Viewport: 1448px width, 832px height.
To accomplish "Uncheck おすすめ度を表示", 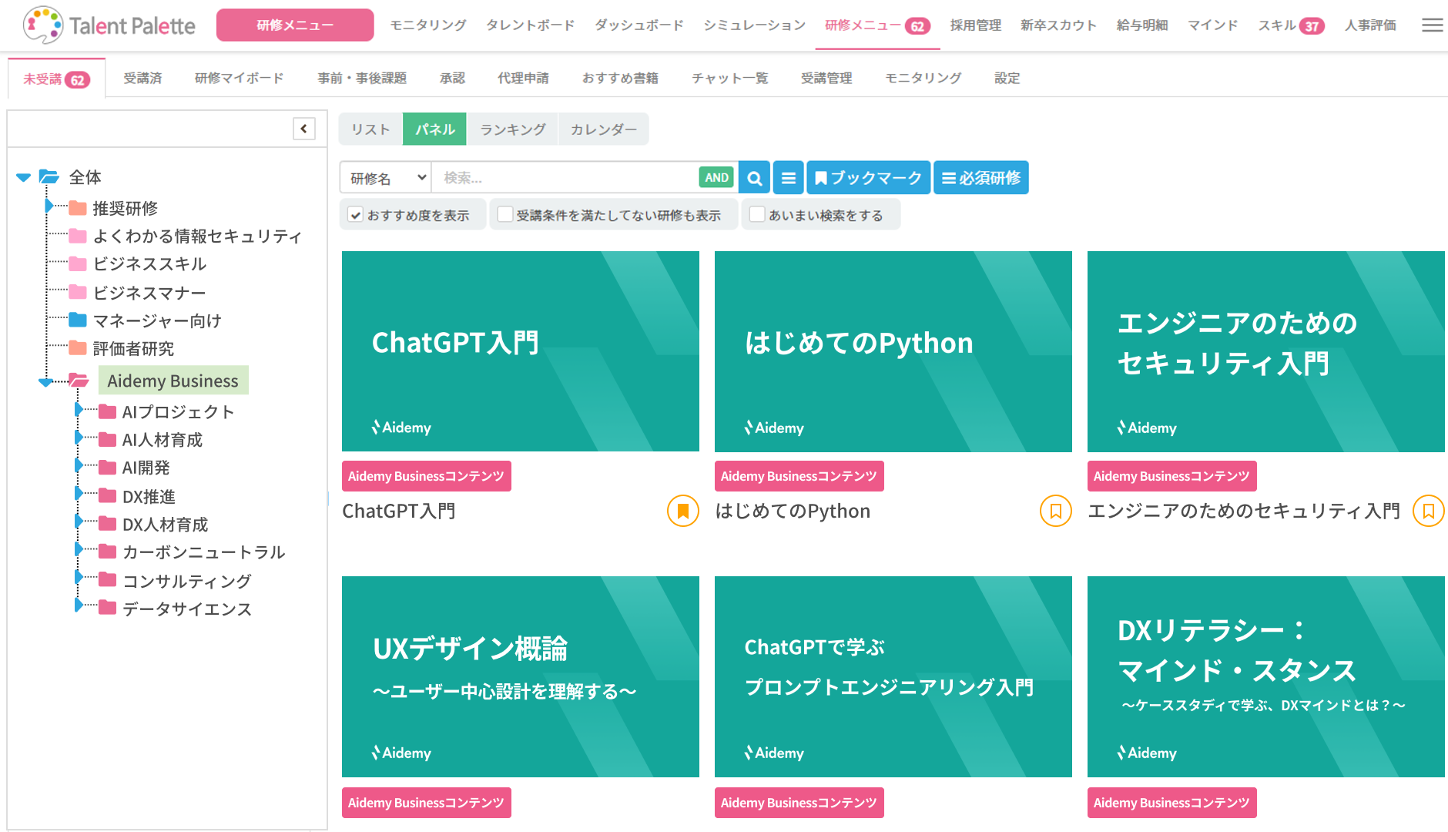I will (x=355, y=214).
